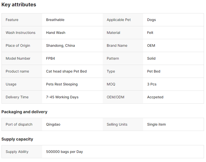
Task: Click the Felt material value
Action: click(x=150, y=33)
